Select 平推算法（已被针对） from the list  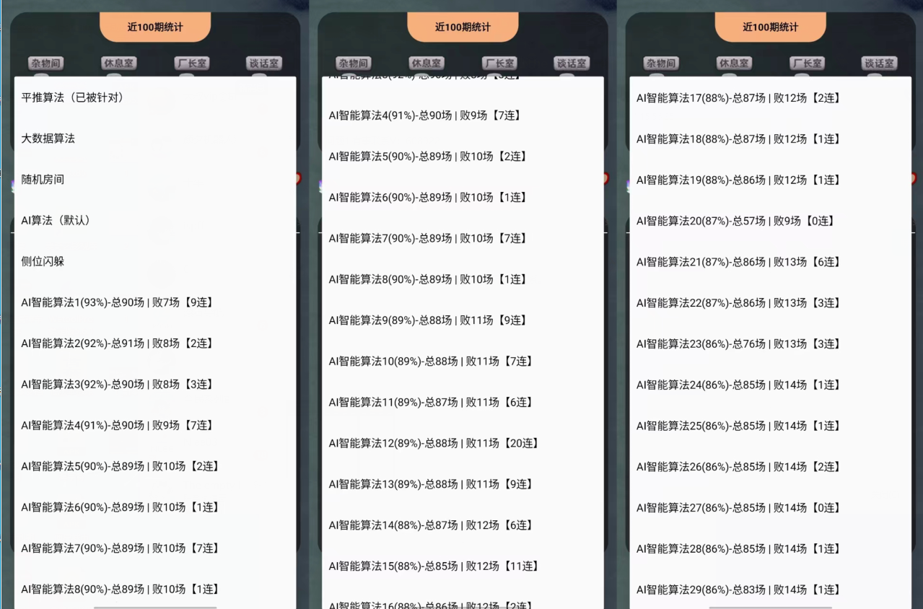point(72,97)
